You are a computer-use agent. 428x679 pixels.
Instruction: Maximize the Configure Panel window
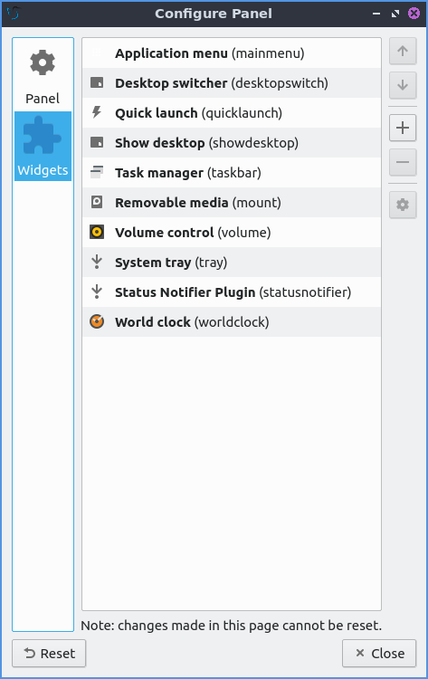click(x=395, y=14)
